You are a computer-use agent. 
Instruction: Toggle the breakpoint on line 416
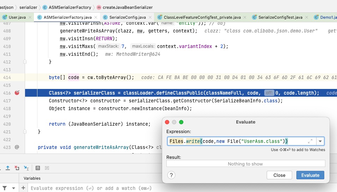17,93
